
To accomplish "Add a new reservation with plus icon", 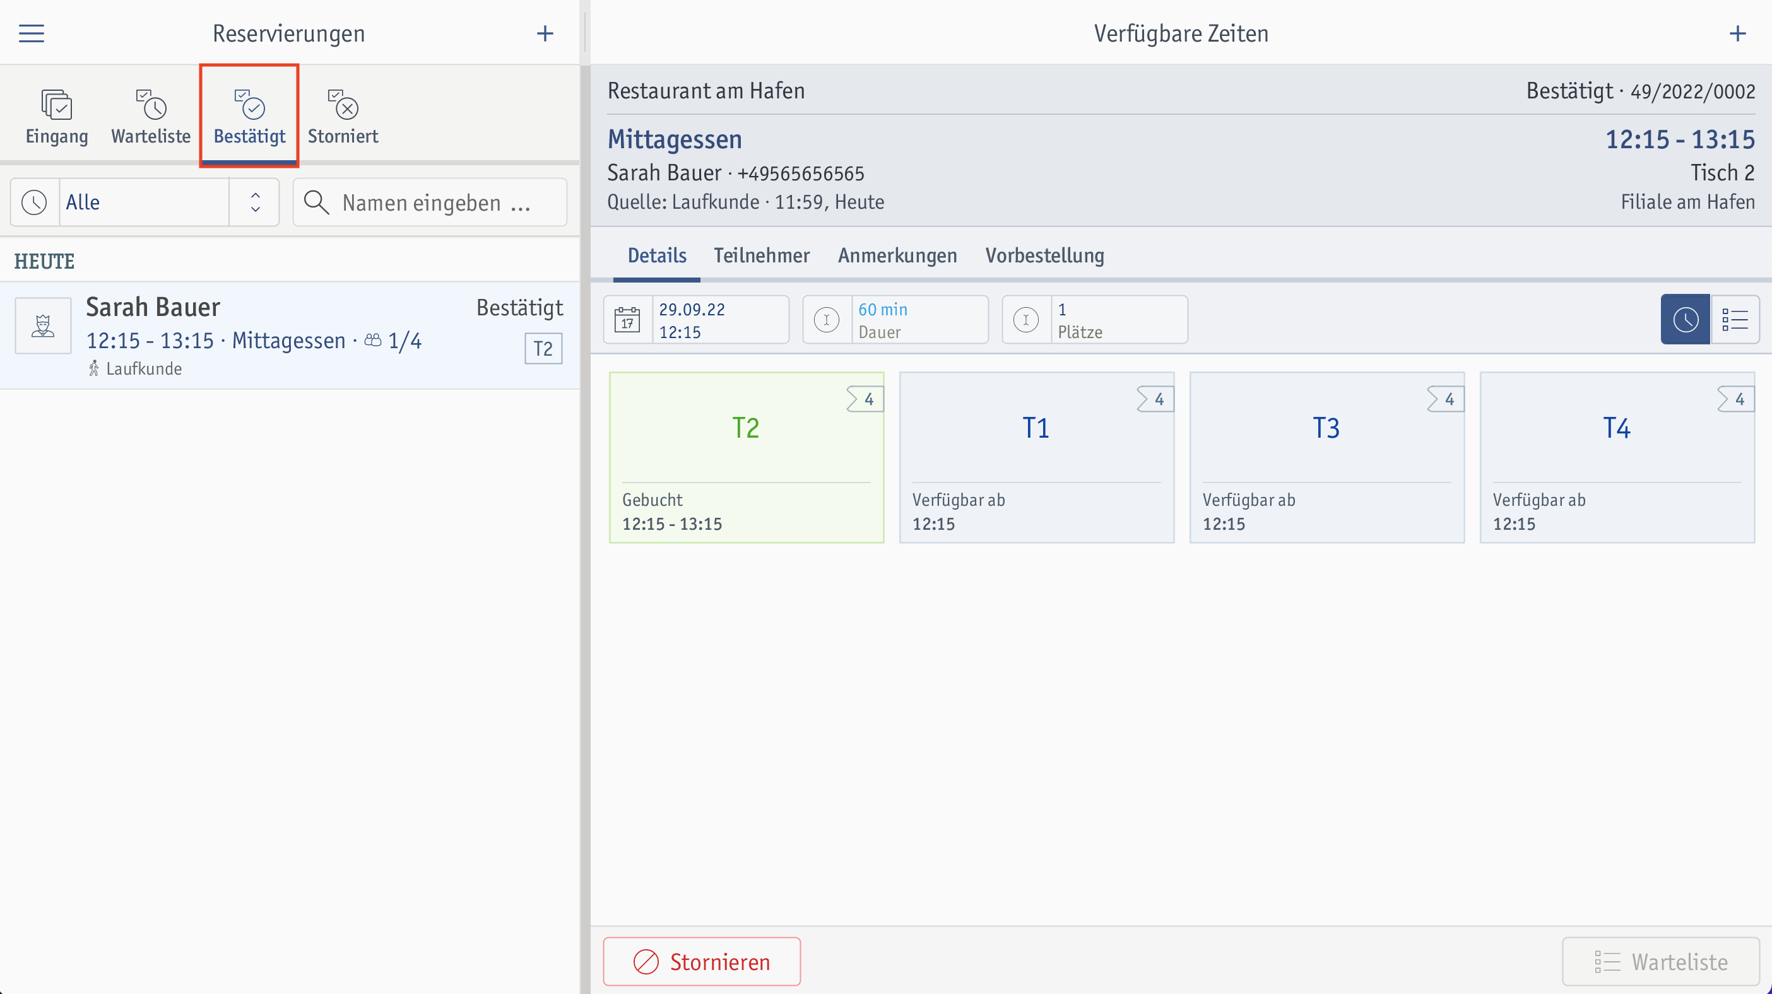I will (545, 33).
